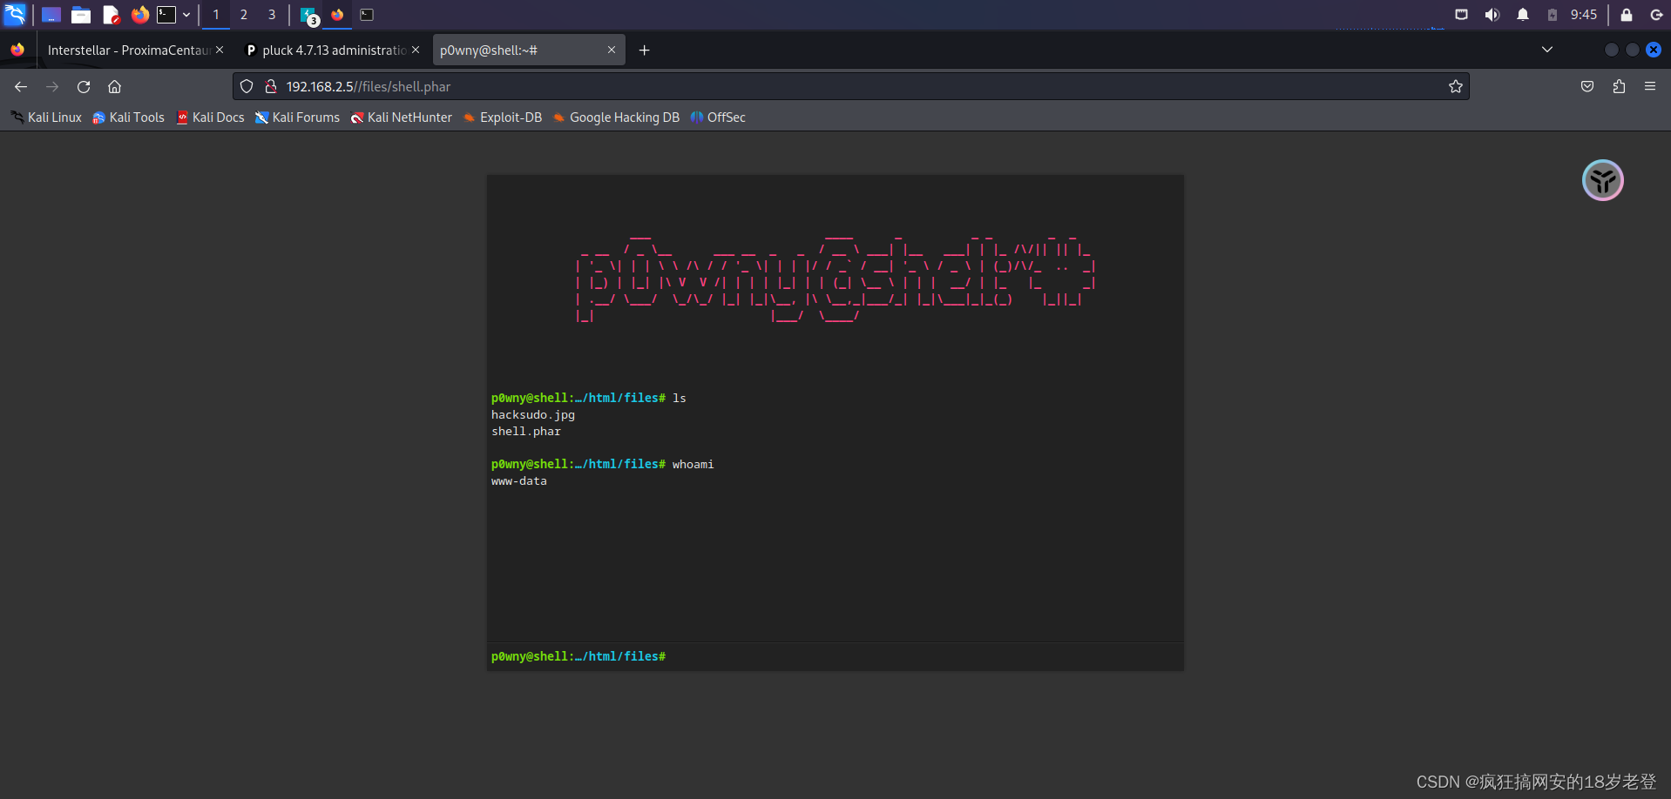Image resolution: width=1671 pixels, height=799 pixels.
Task: Expand the terminal launcher dropdown arrow
Action: click(186, 15)
